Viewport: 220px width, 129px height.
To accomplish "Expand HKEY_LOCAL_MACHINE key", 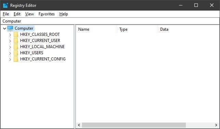I will [x=10, y=47].
